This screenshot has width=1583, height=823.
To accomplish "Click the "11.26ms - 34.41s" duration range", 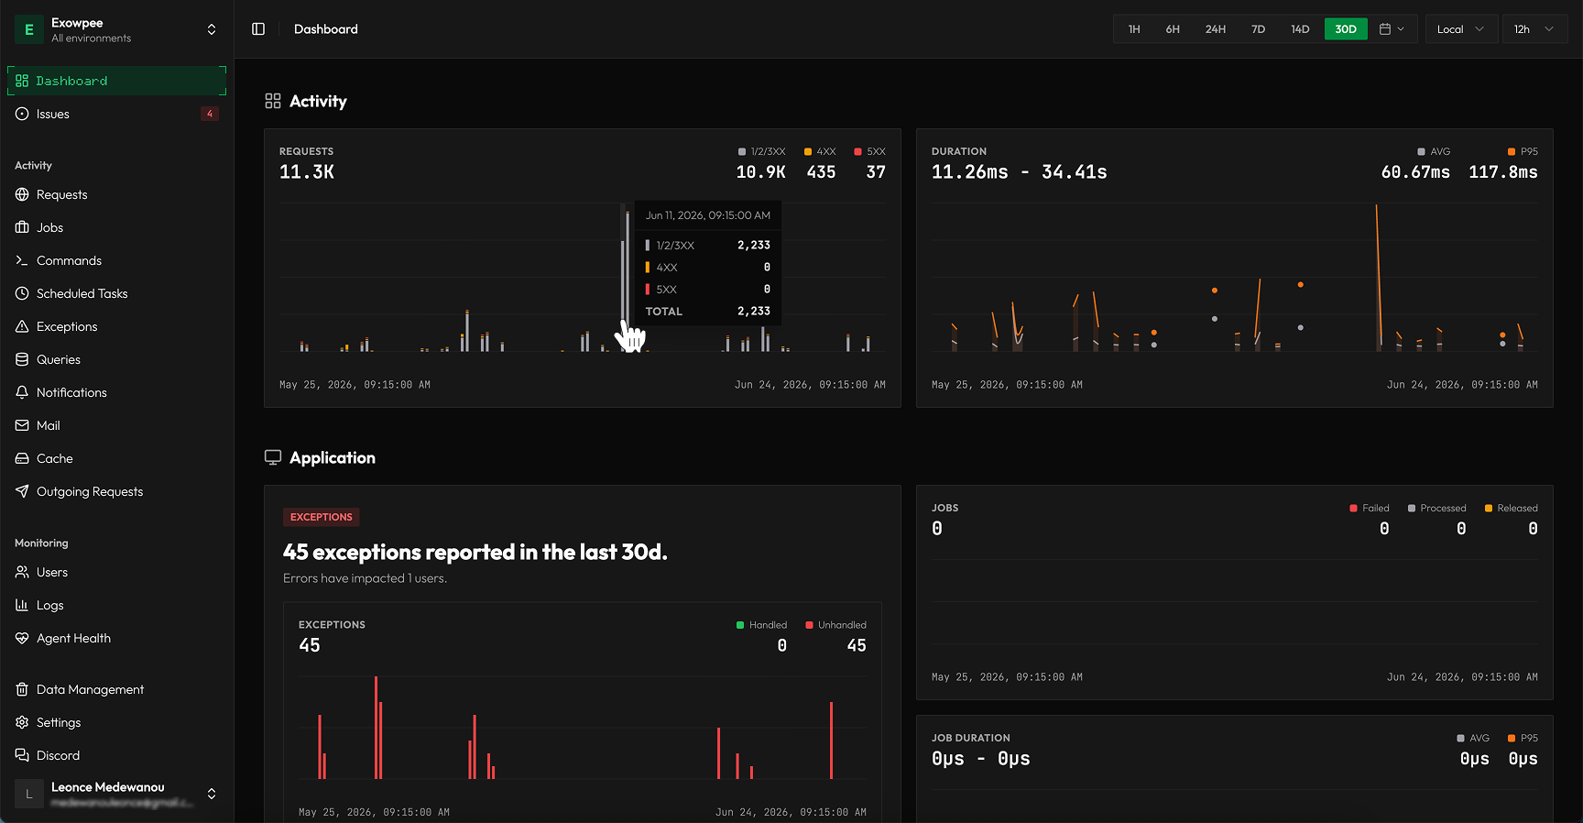I will [x=1020, y=172].
